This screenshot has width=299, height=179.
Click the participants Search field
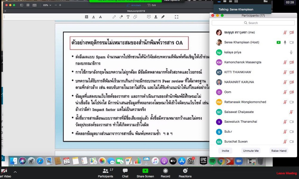(253, 23)
